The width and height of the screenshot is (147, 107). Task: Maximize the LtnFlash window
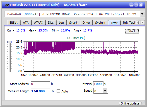[136, 5]
